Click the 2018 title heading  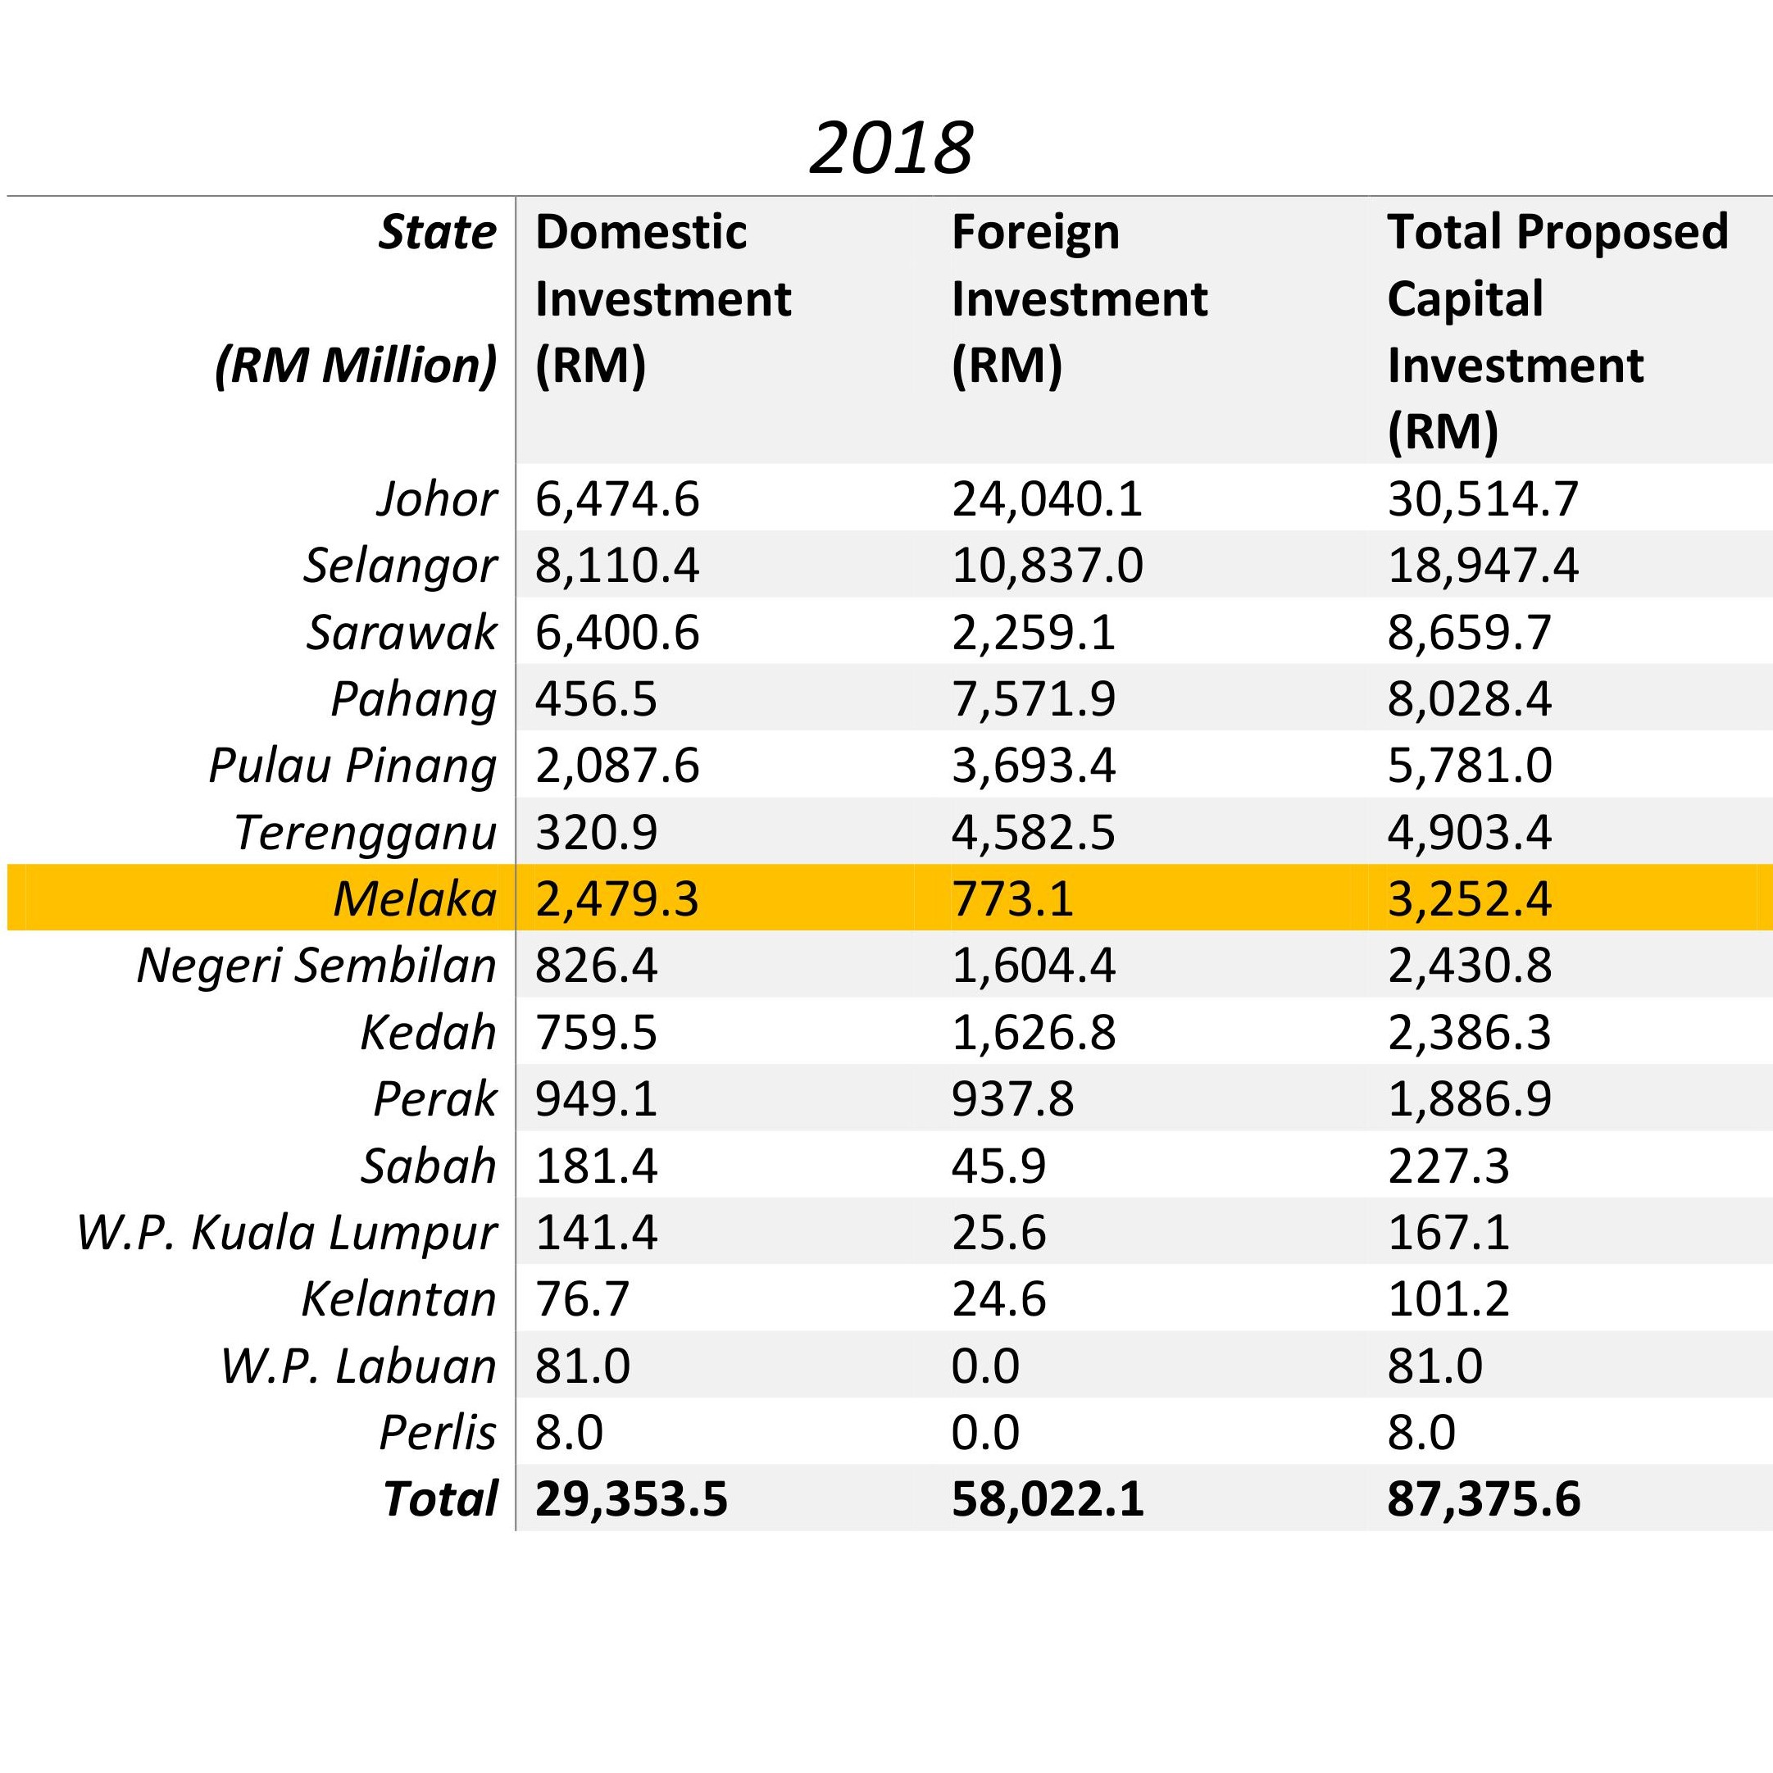coord(891,148)
